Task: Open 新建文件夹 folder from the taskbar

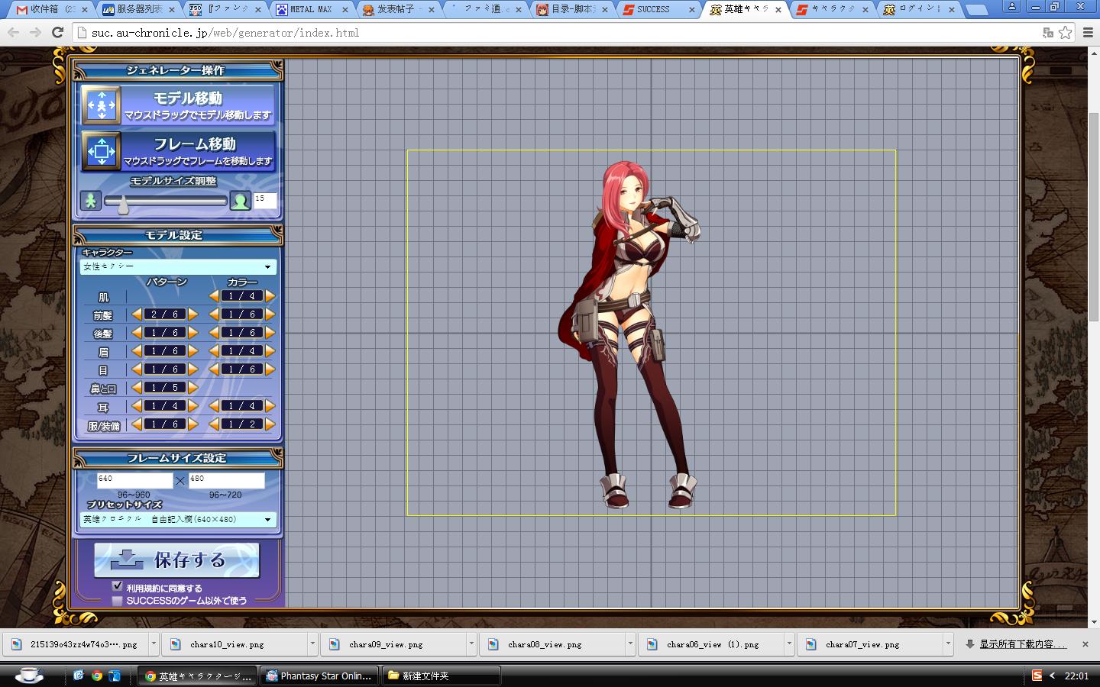Action: pyautogui.click(x=441, y=676)
